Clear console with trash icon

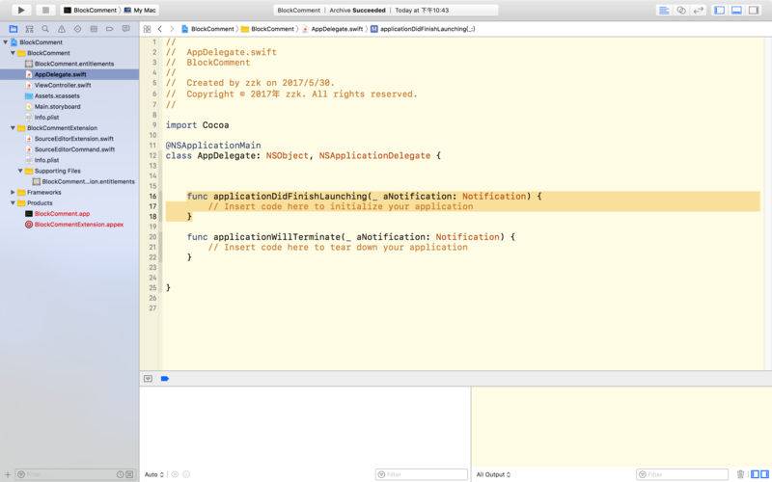(x=740, y=474)
